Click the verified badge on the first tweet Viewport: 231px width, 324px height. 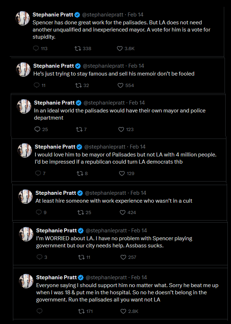click(x=77, y=15)
